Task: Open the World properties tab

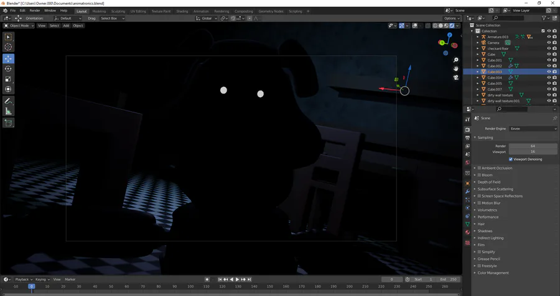Action: click(467, 163)
